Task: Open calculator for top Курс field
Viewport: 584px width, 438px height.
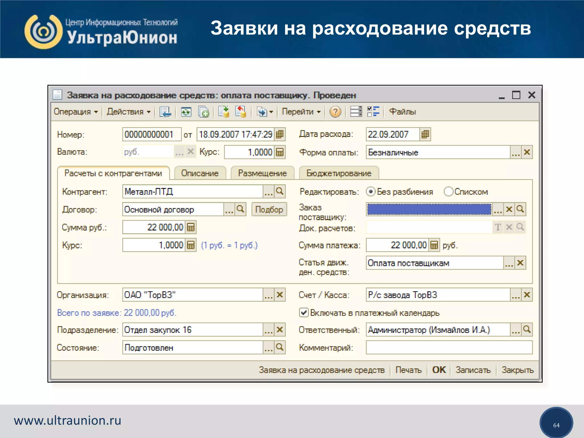Action: 280,152
